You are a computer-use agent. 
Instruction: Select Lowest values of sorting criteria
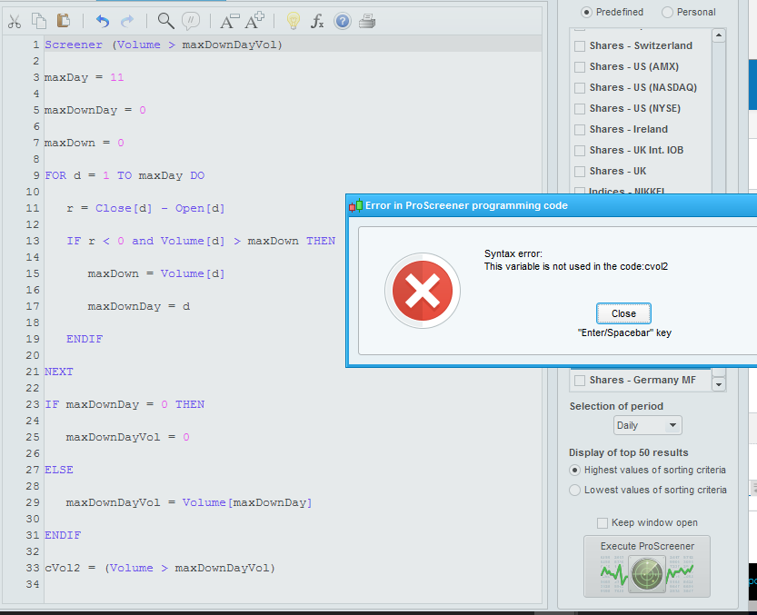[574, 490]
